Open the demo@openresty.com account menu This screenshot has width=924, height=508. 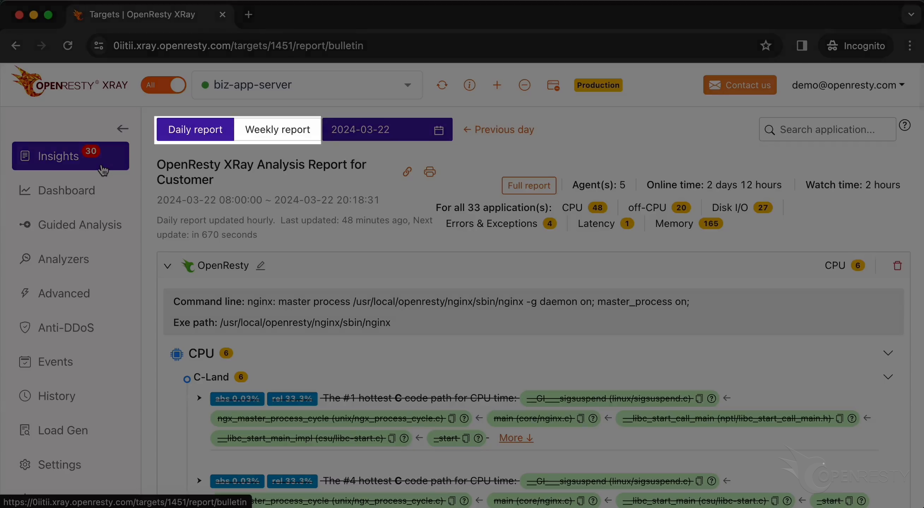point(848,85)
